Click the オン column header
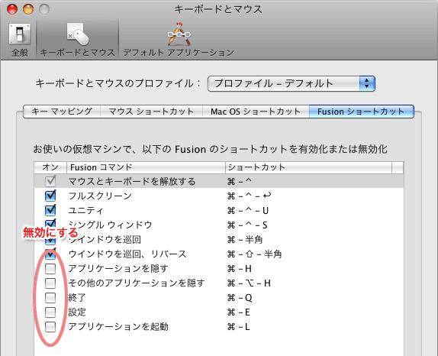This screenshot has height=356, width=438. tap(50, 167)
